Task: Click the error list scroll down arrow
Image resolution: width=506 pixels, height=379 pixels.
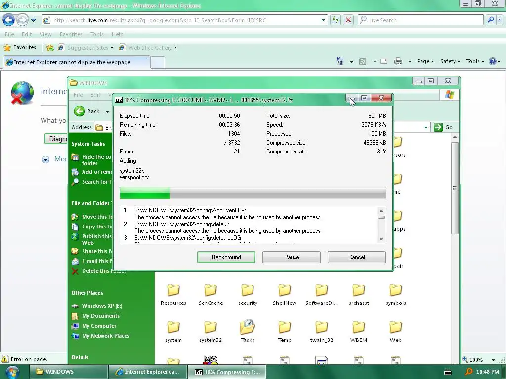Action: [381, 239]
